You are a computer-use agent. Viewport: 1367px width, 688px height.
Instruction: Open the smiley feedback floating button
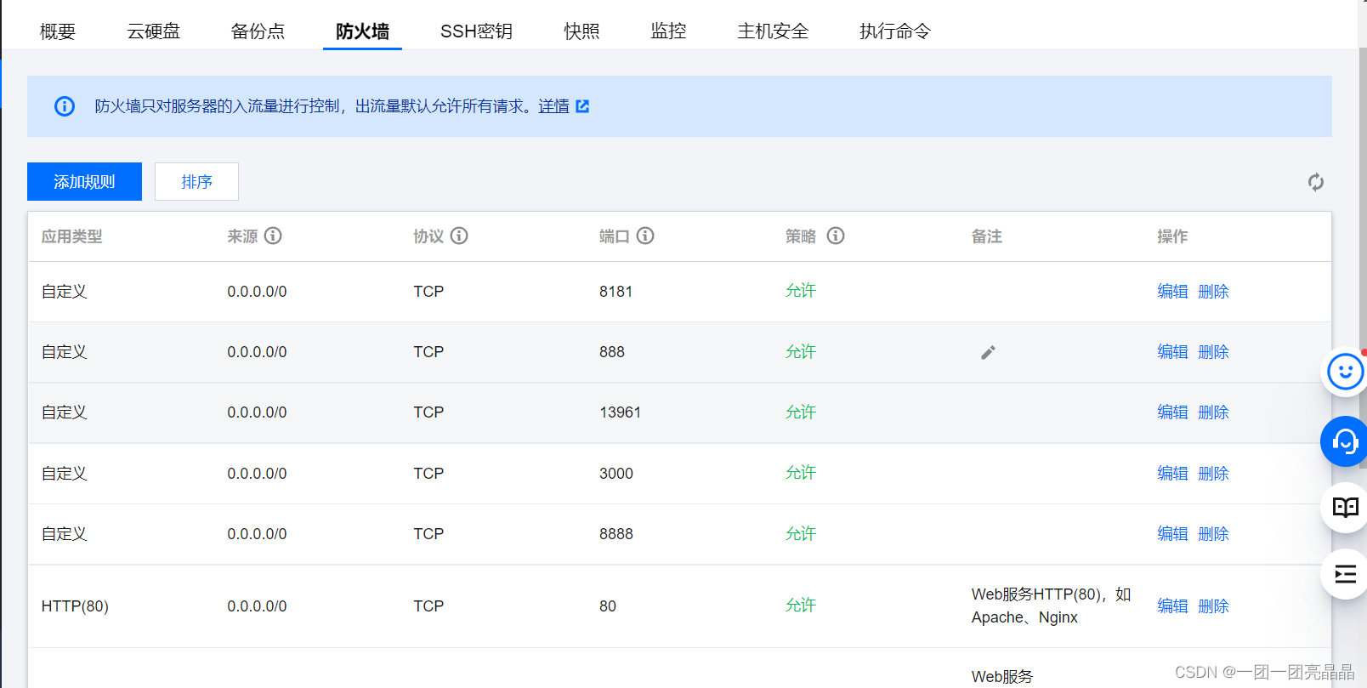pyautogui.click(x=1345, y=372)
